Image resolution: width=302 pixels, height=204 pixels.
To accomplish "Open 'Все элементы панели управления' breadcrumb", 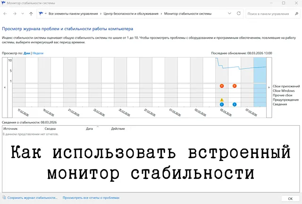I will click(73, 14).
